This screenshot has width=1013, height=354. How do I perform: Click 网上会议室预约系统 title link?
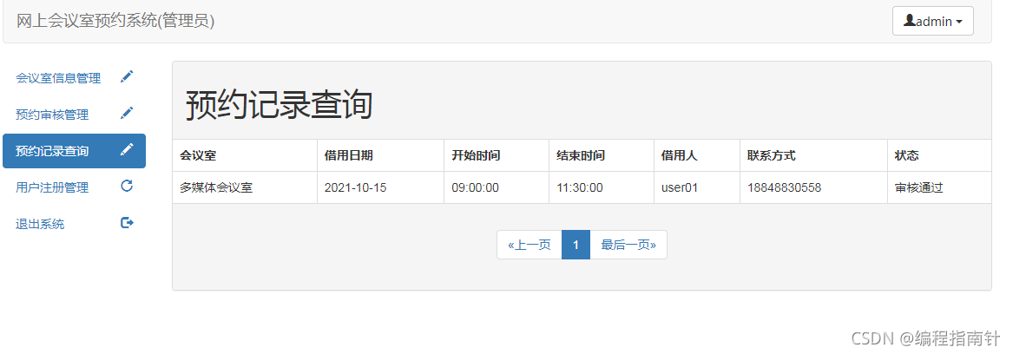point(115,21)
